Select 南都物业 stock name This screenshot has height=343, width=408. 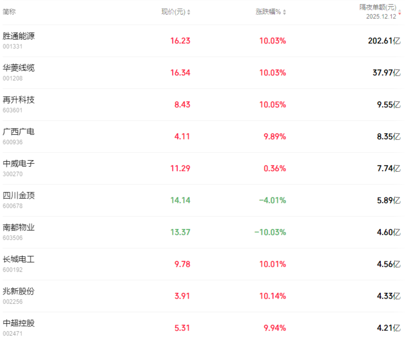pos(19,227)
